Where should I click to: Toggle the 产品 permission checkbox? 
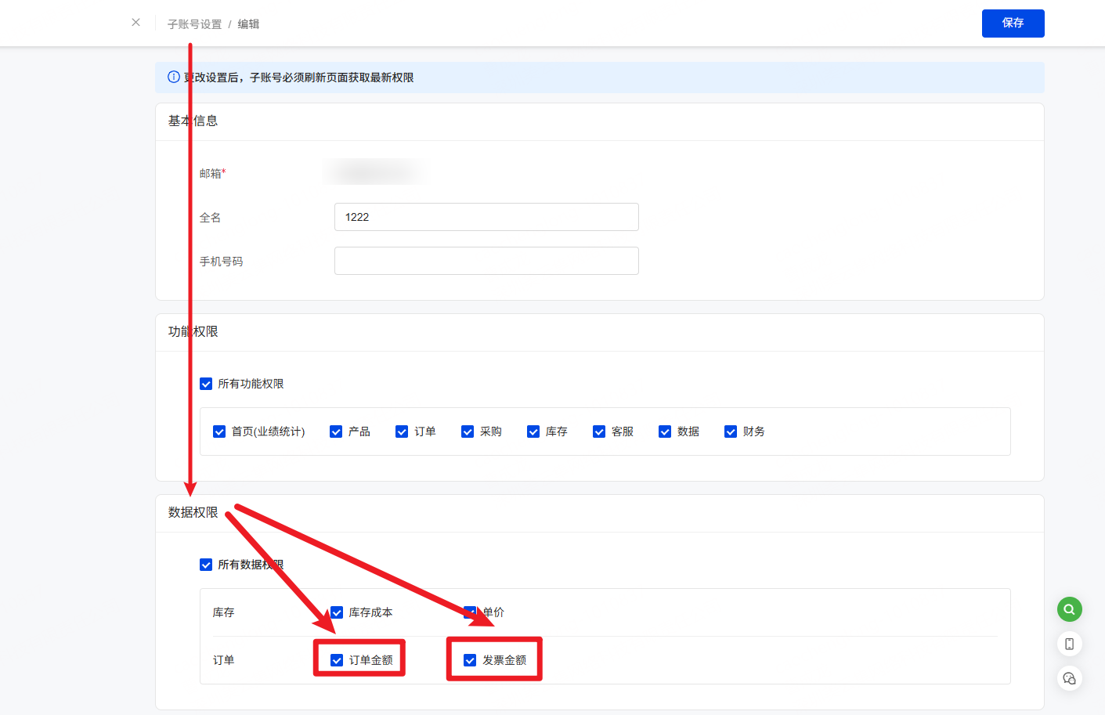click(x=336, y=432)
